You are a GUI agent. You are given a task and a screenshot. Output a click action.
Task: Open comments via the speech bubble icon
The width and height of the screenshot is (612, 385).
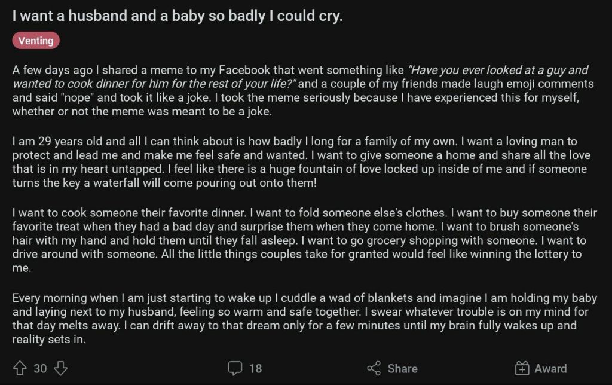coord(235,368)
